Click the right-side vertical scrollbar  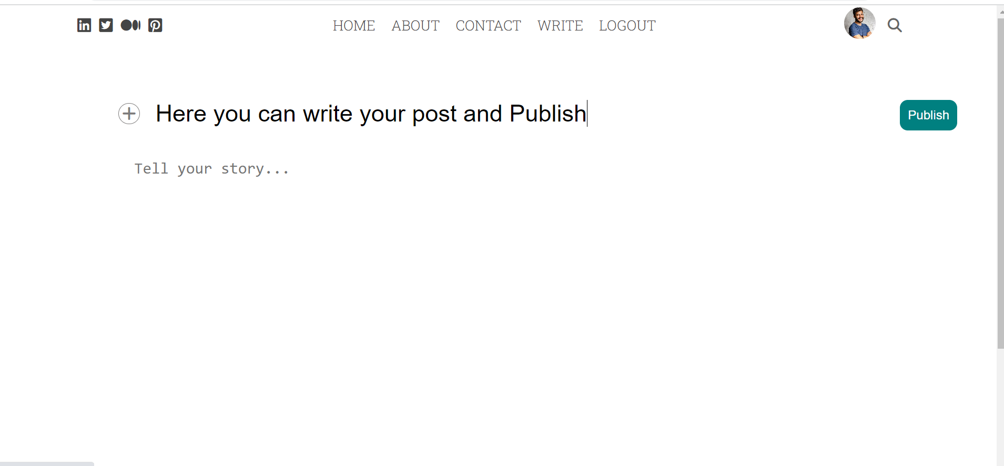999,184
